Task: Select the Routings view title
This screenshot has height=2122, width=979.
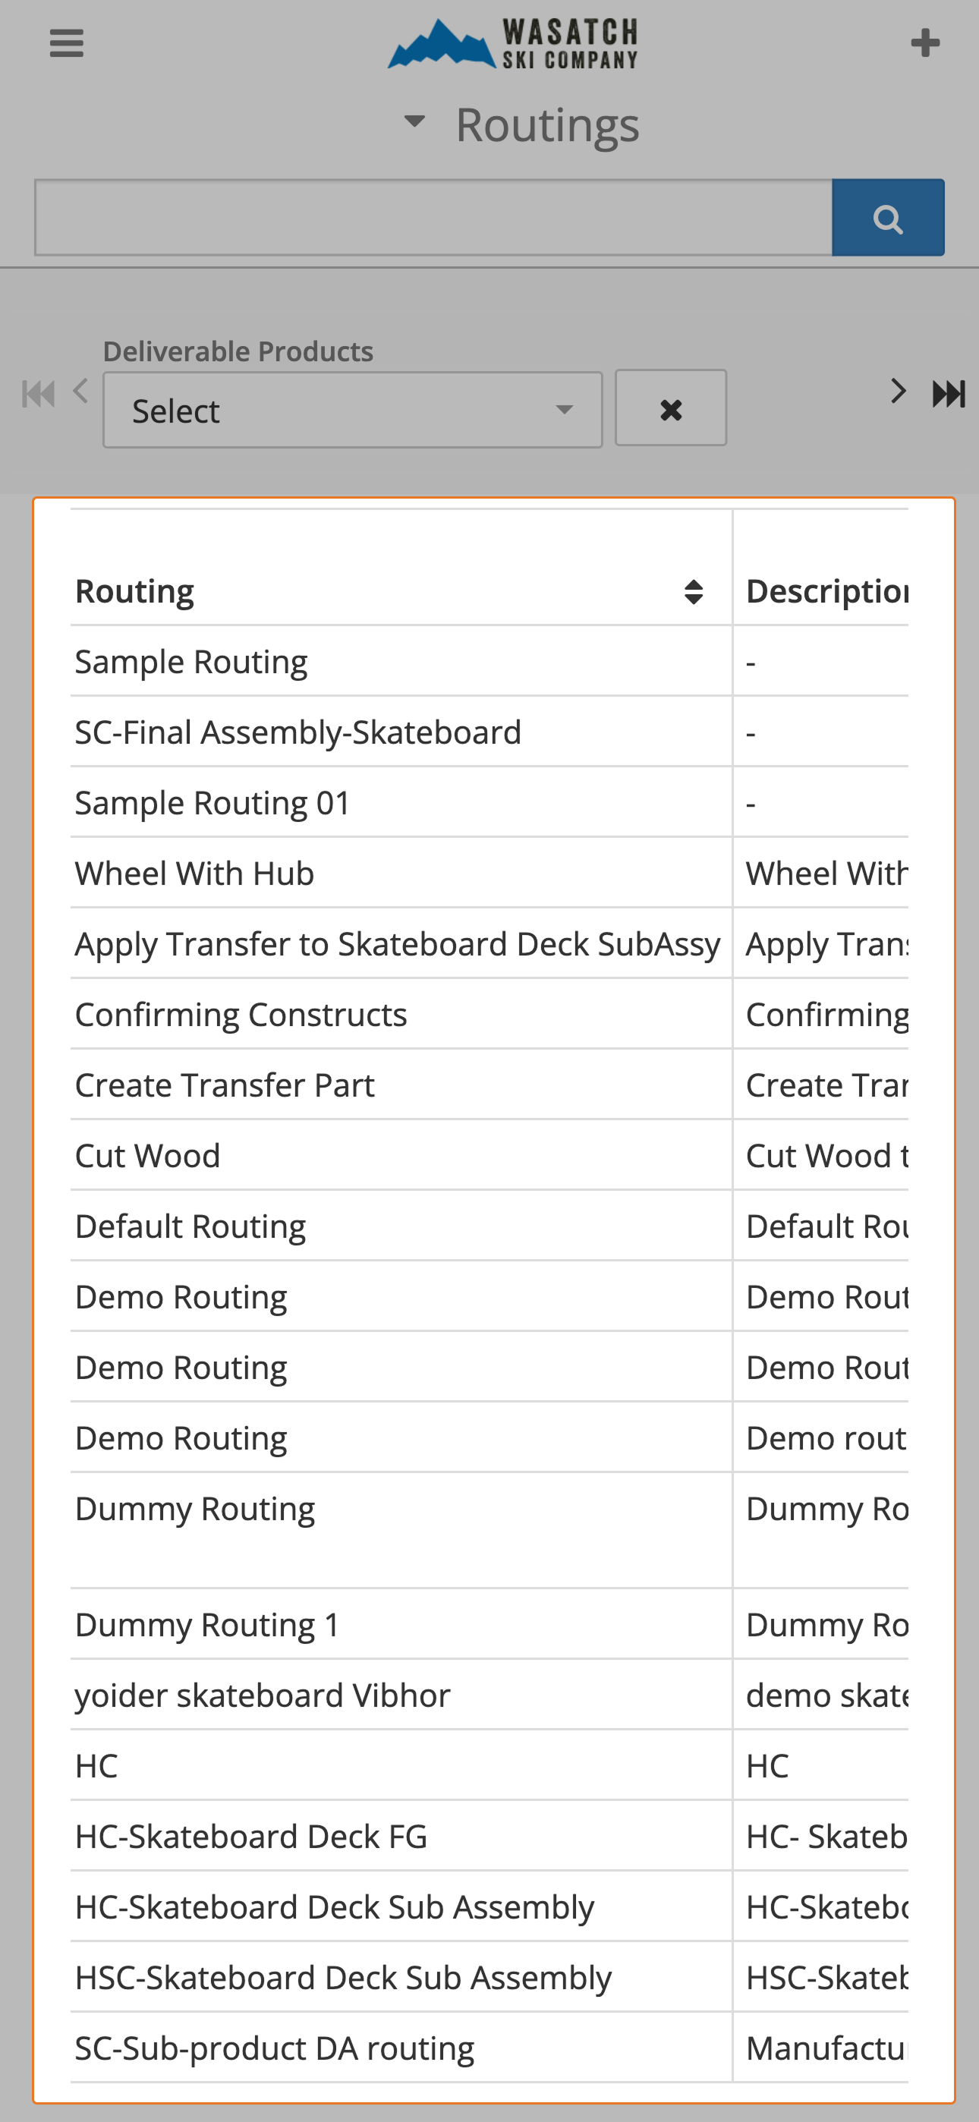Action: (546, 124)
